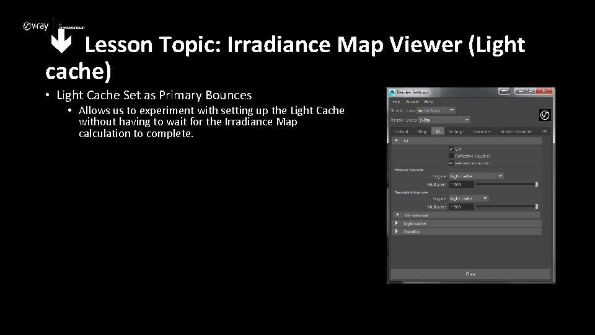This screenshot has width=595, height=335.
Task: Close the Render Settings window with X
Action: coord(544,91)
